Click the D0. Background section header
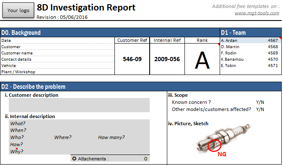283x165 pixels. [x=110, y=33]
